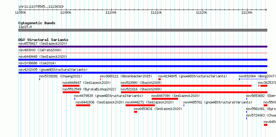
Task: Click the red nsv6447090 variant bar
Action: point(165,99)
